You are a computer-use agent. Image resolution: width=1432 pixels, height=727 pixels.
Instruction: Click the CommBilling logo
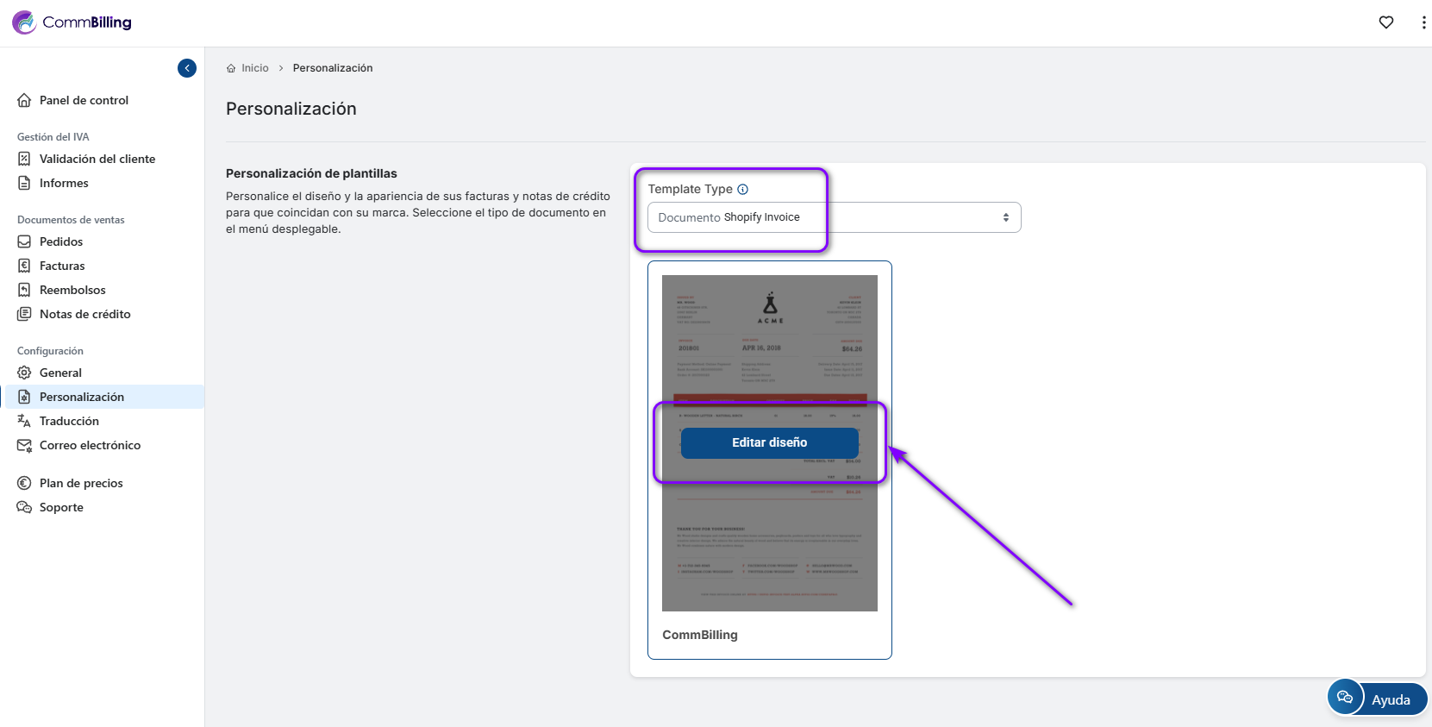pos(72,22)
